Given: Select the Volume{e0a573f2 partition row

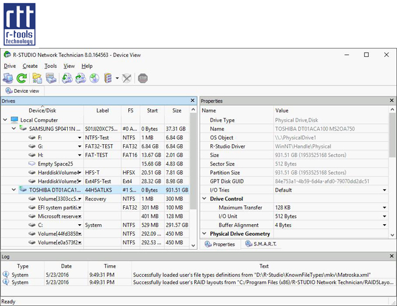Looking at the screenshot, I should (x=95, y=242).
